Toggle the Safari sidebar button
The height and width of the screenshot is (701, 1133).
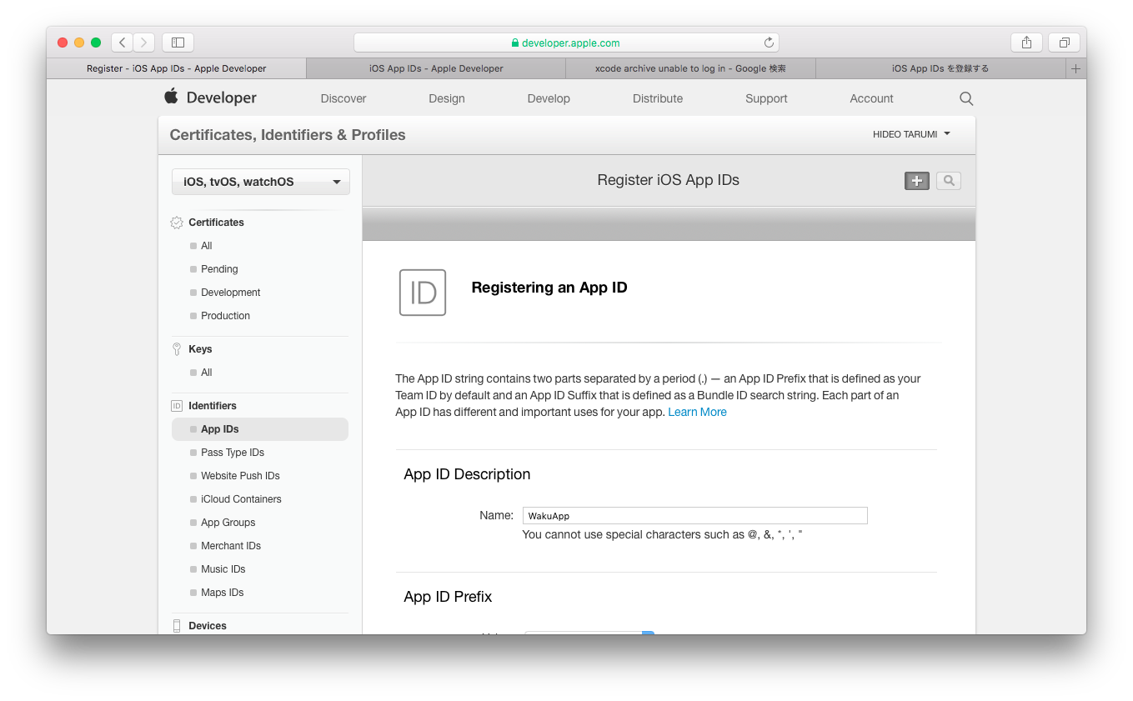[x=178, y=43]
